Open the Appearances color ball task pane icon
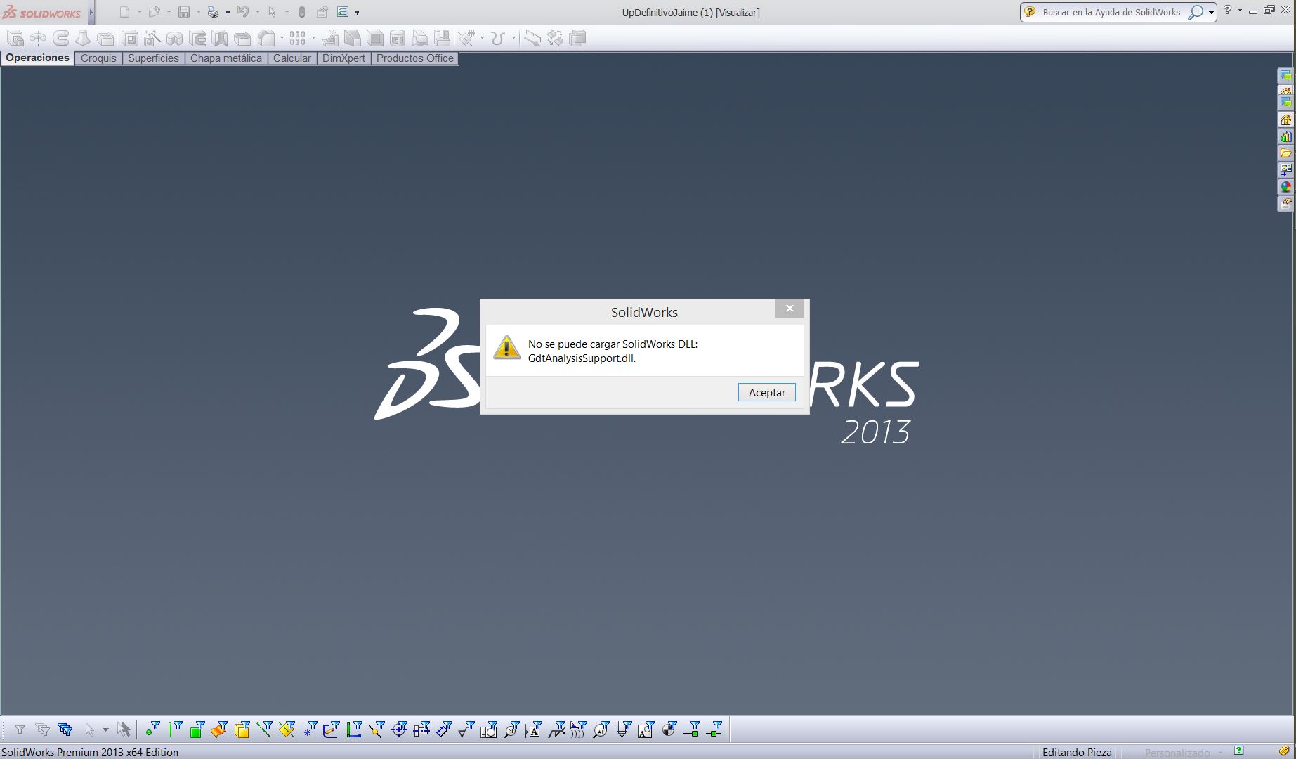The image size is (1296, 759). tap(1285, 187)
